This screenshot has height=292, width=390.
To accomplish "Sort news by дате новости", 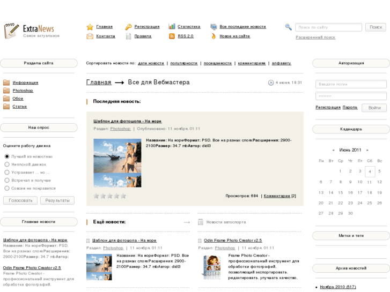I will click(x=151, y=63).
